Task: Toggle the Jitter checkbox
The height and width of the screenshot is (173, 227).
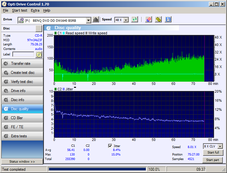Action: coord(110,146)
